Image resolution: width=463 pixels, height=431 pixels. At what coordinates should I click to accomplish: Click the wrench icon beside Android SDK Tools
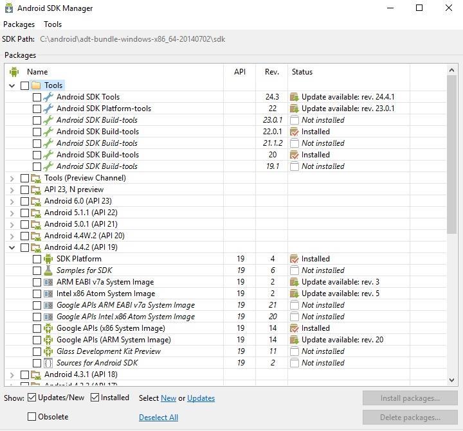(x=48, y=97)
